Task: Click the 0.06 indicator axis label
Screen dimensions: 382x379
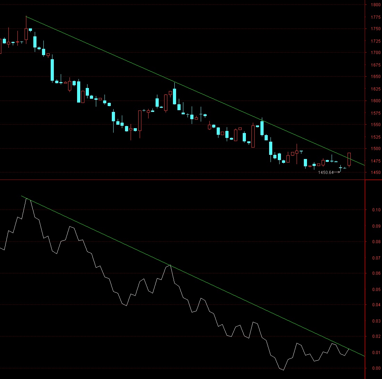Action: pyautogui.click(x=376, y=273)
